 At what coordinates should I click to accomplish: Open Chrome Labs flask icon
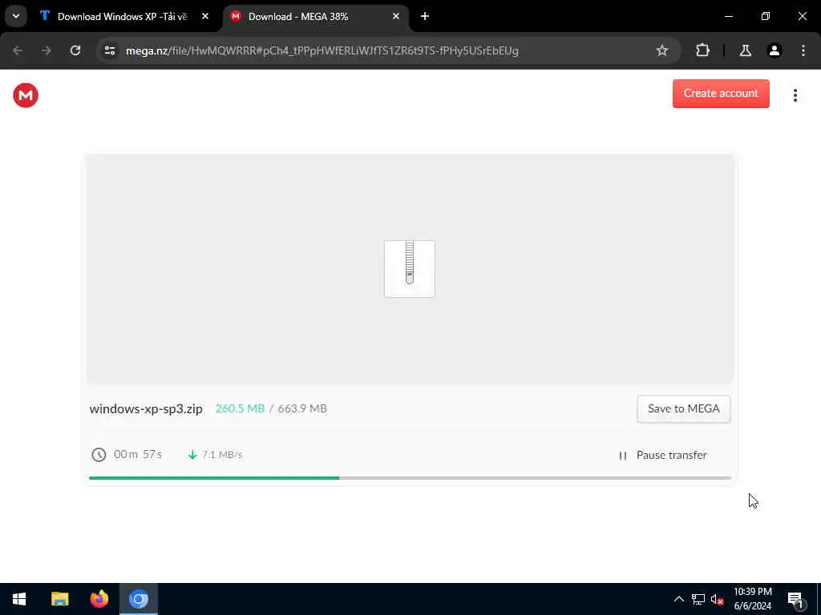pyautogui.click(x=745, y=50)
